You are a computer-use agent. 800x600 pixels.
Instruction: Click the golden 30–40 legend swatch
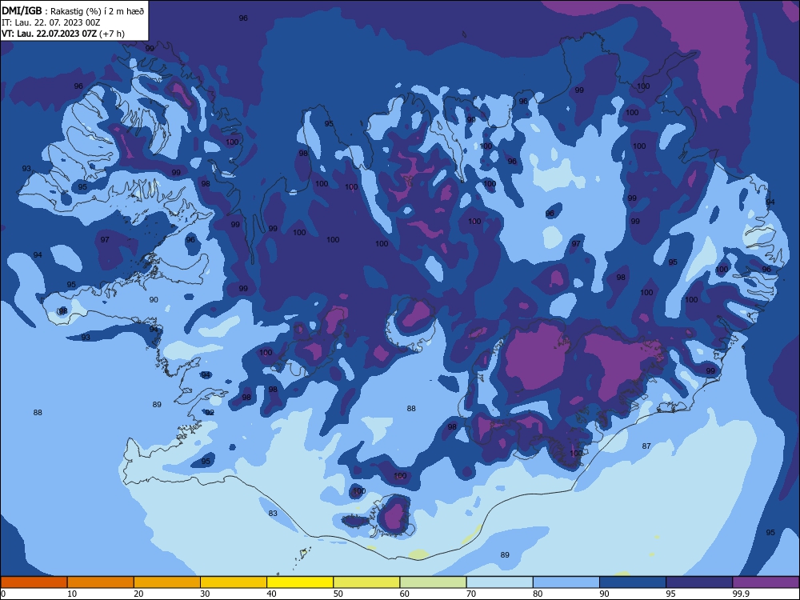(234, 582)
